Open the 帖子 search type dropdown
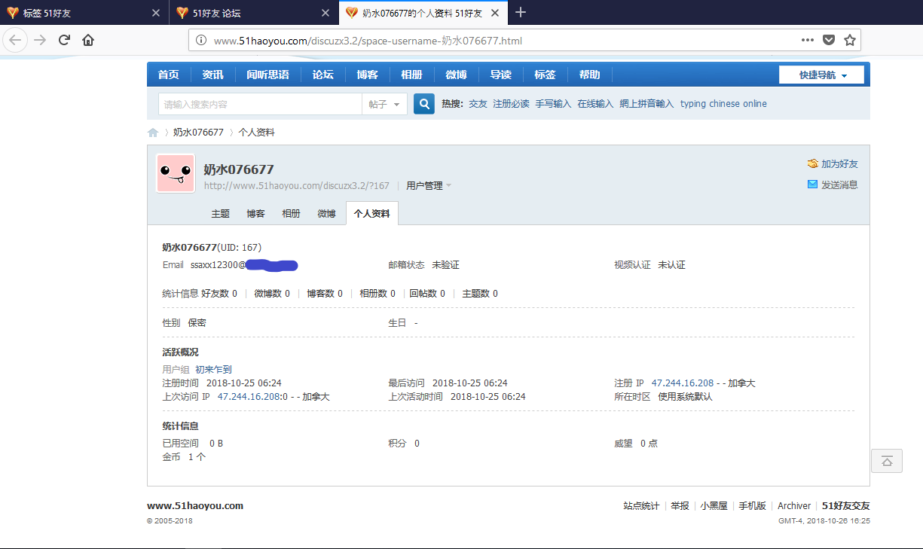923x549 pixels. (x=385, y=104)
